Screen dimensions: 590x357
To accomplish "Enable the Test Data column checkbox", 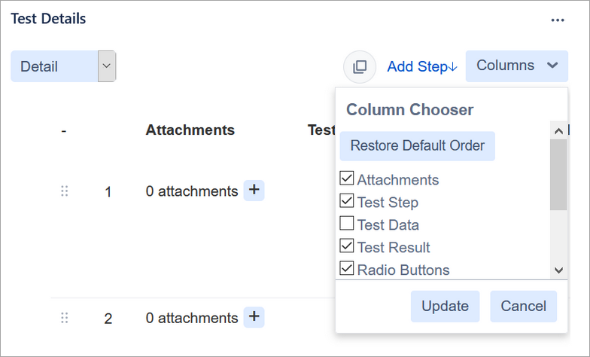I will (347, 224).
